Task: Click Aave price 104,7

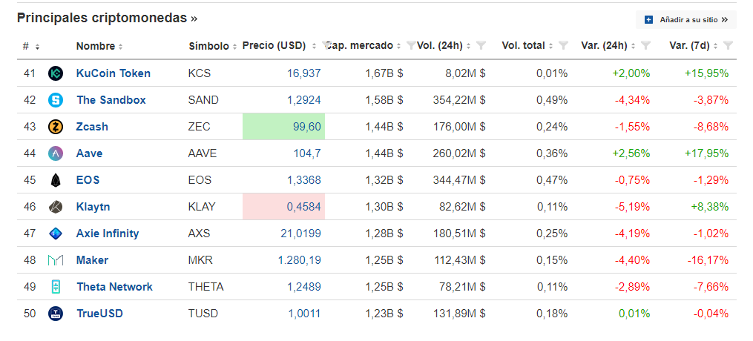Action: coord(307,153)
